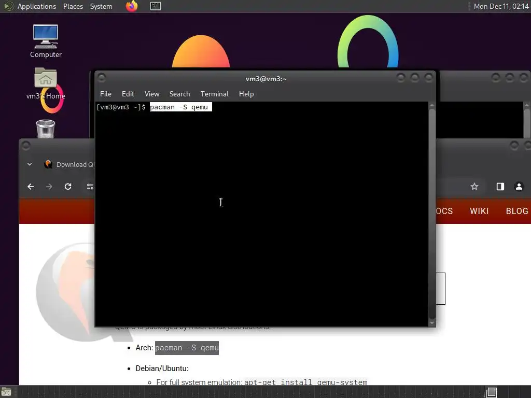Viewport: 531px width, 398px height.
Task: Open the File menu in the terminal
Action: coord(106,94)
